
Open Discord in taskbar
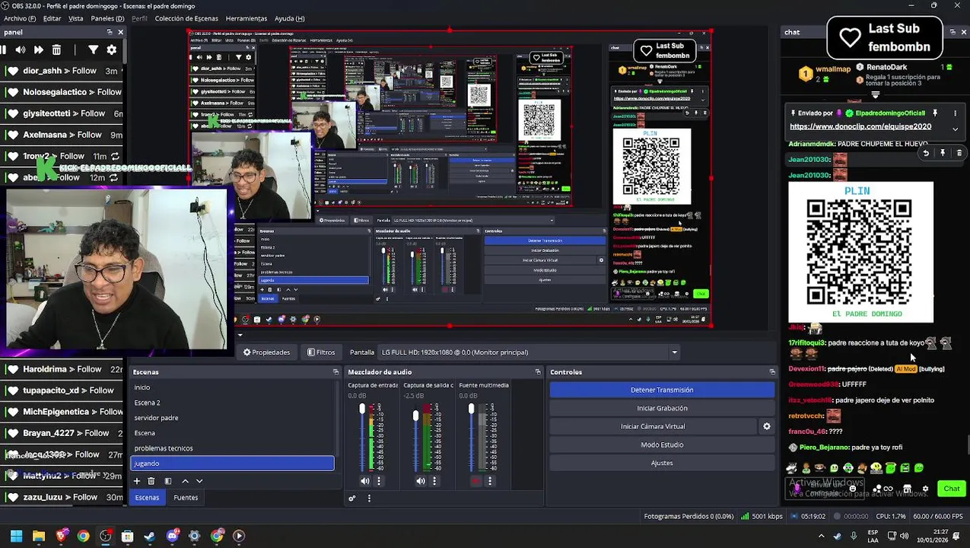(172, 536)
